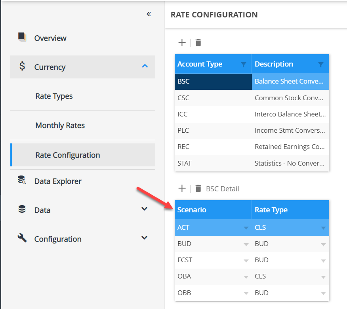This screenshot has height=309, width=347.
Task: Click the add icon above Account Type table
Action: click(182, 42)
